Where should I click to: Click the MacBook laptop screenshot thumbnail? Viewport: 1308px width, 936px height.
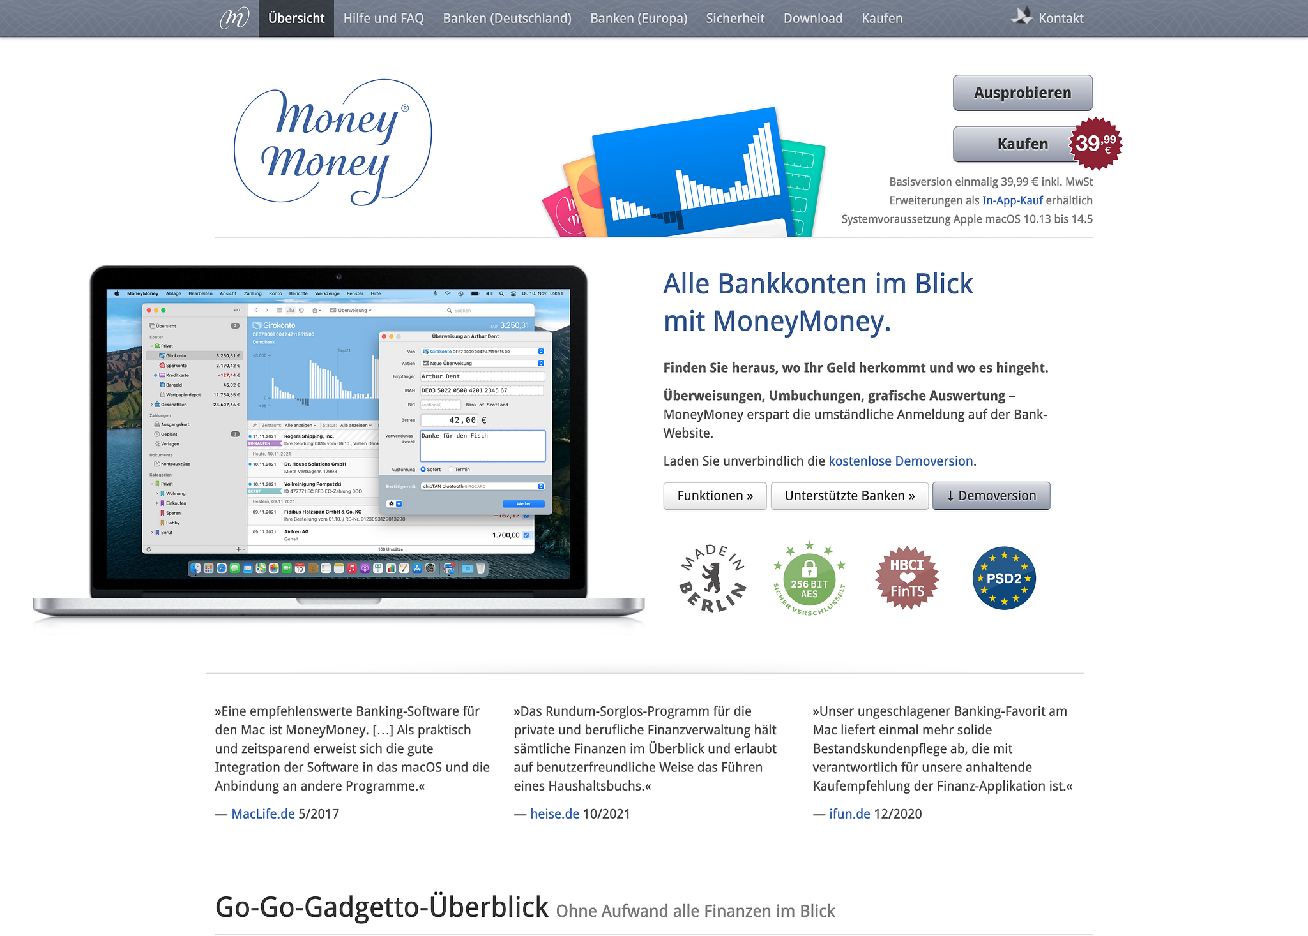(346, 436)
